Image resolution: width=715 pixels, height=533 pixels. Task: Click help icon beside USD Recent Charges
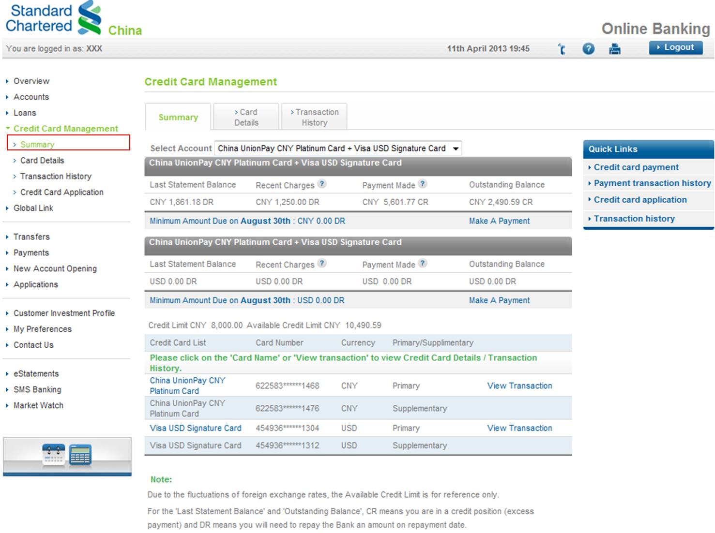[322, 263]
